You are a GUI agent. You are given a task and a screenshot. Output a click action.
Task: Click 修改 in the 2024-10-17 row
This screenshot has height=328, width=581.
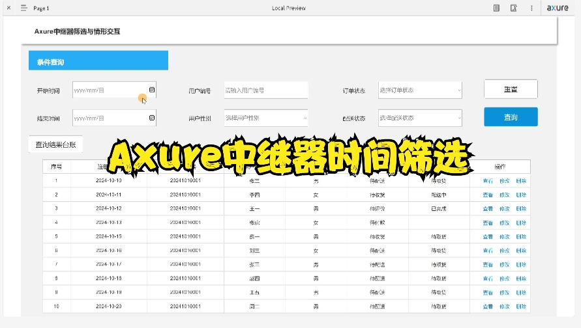[x=505, y=264]
